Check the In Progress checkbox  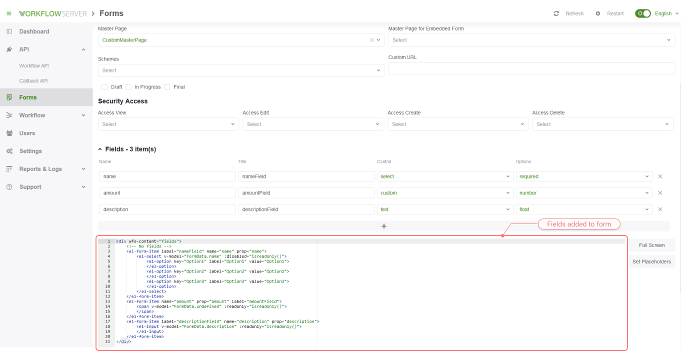[128, 87]
